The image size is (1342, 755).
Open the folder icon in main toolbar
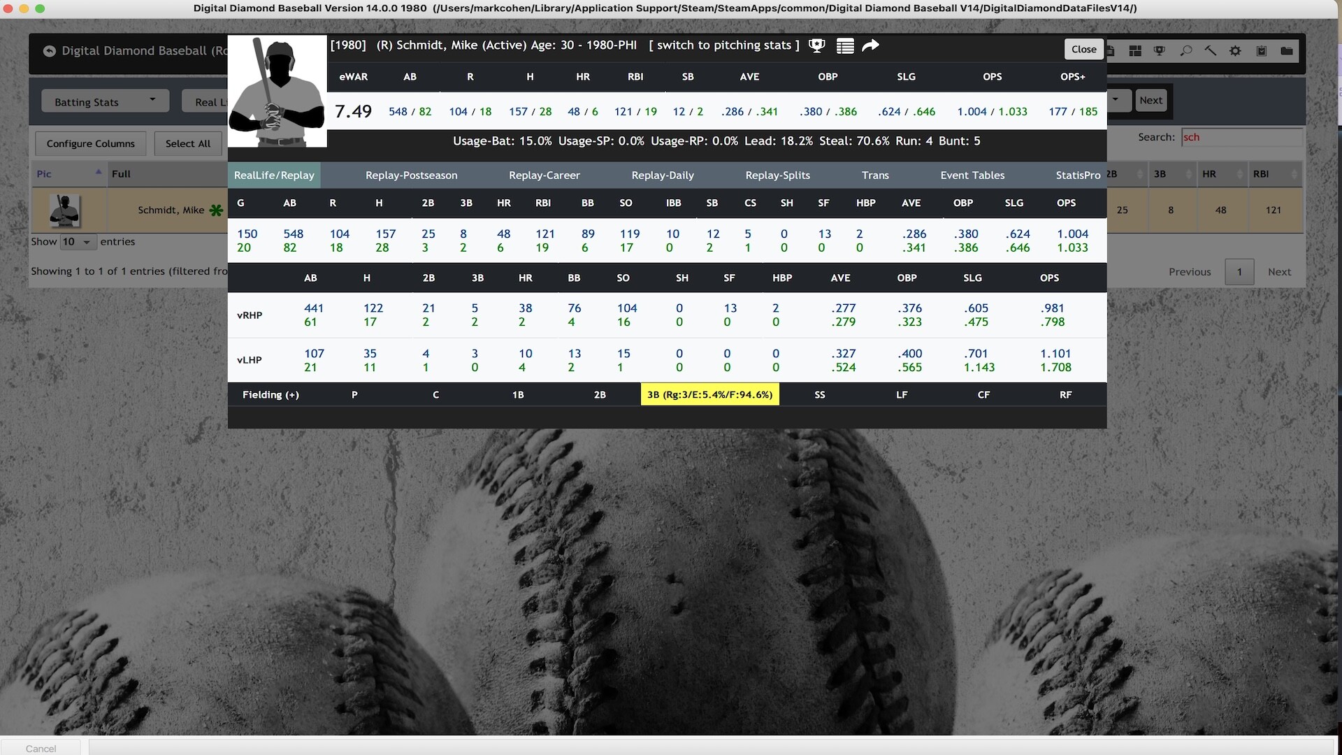coord(1287,51)
